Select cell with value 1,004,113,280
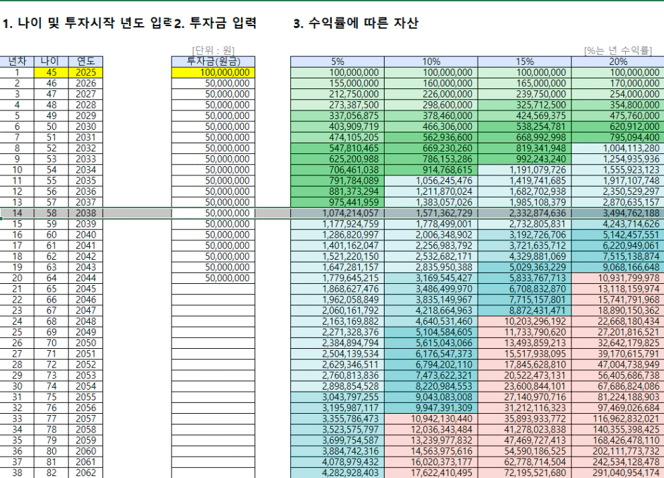 tap(618, 149)
